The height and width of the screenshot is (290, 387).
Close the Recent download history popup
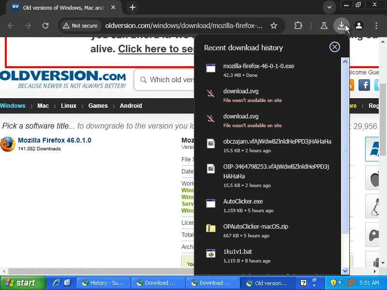pyautogui.click(x=335, y=47)
